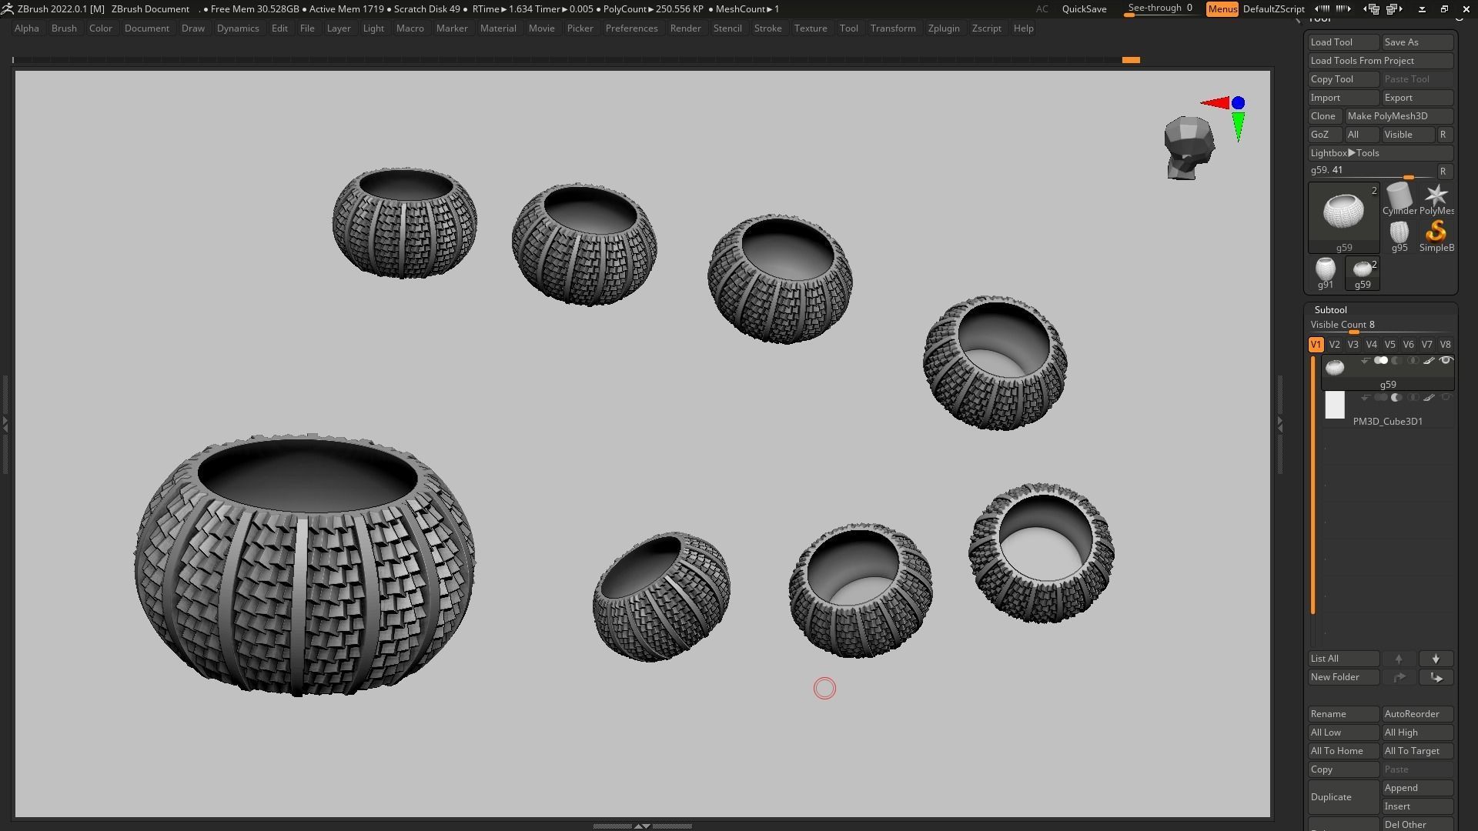The width and height of the screenshot is (1478, 831).
Task: Open the Stroke menu
Action: [x=767, y=28]
